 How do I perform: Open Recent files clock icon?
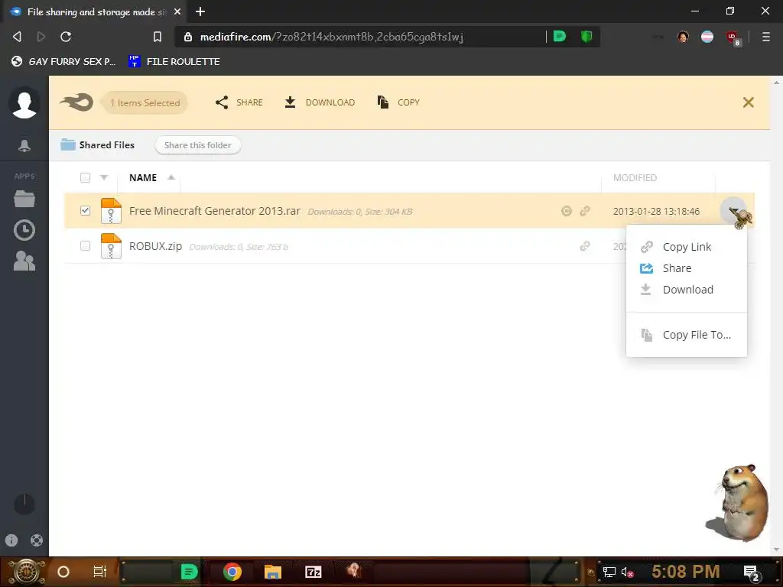coord(24,230)
